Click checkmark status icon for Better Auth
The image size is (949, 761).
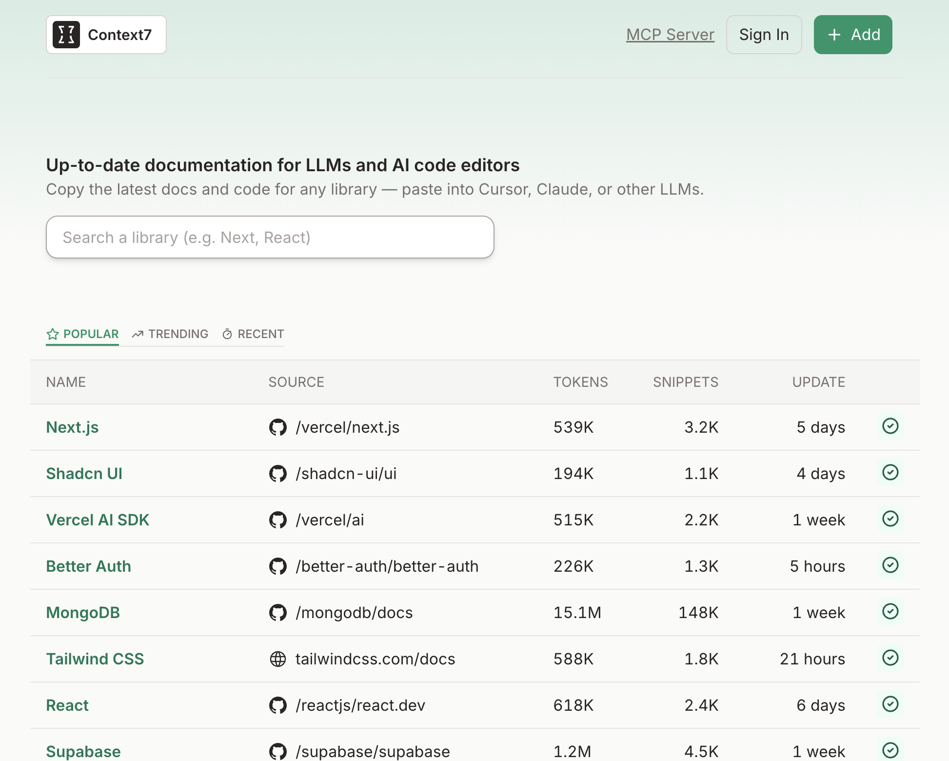(x=890, y=565)
